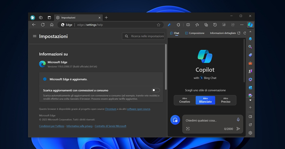Screen dimensions: 285x149
Task: Open Contratto di Servizi Microsoft link
Action: point(110,126)
